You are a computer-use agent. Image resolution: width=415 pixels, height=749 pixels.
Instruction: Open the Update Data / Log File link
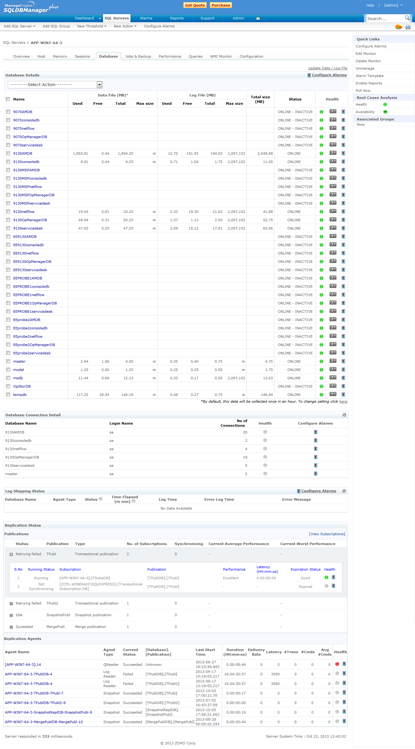(x=328, y=68)
